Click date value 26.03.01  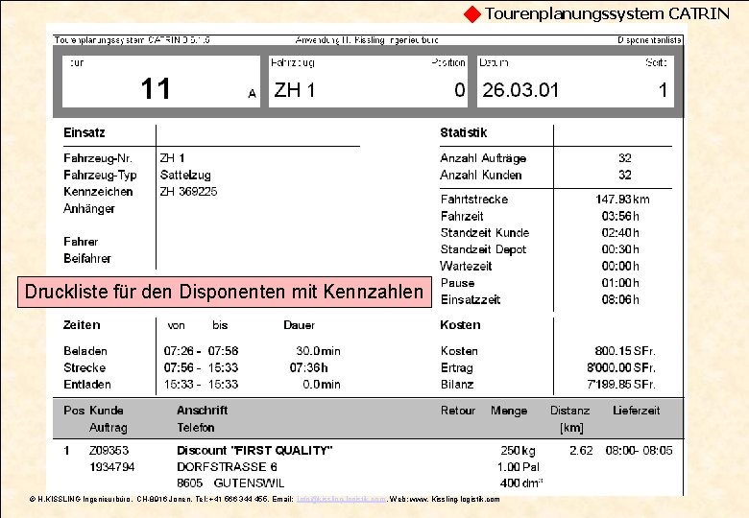520,90
